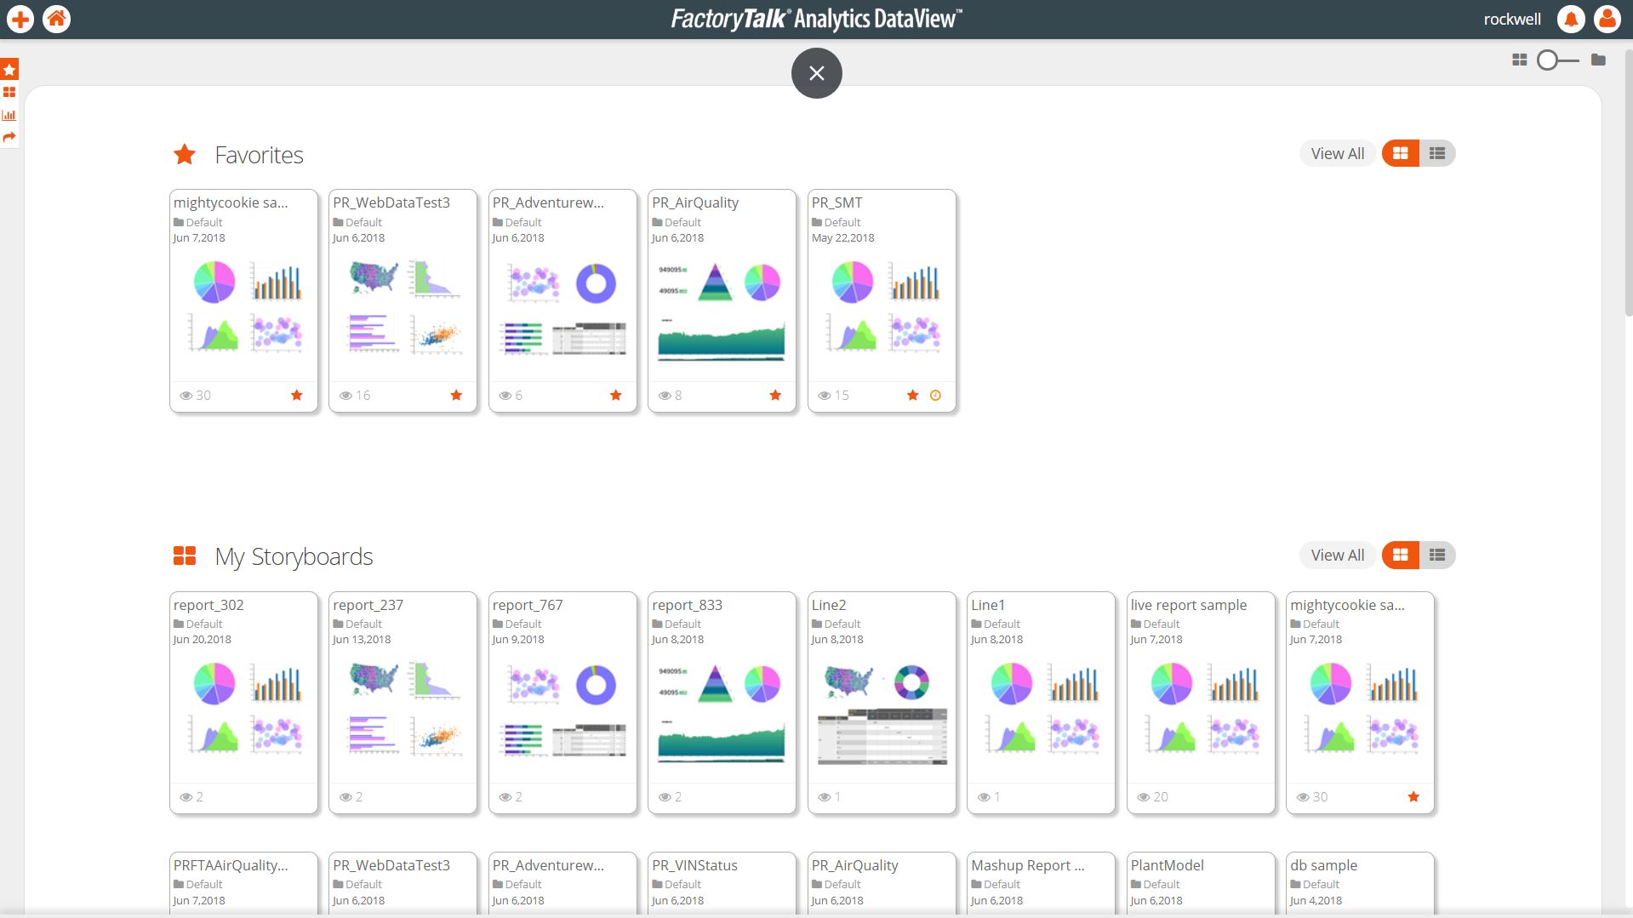Open the user profile icon
The width and height of the screenshot is (1633, 918).
click(1607, 19)
